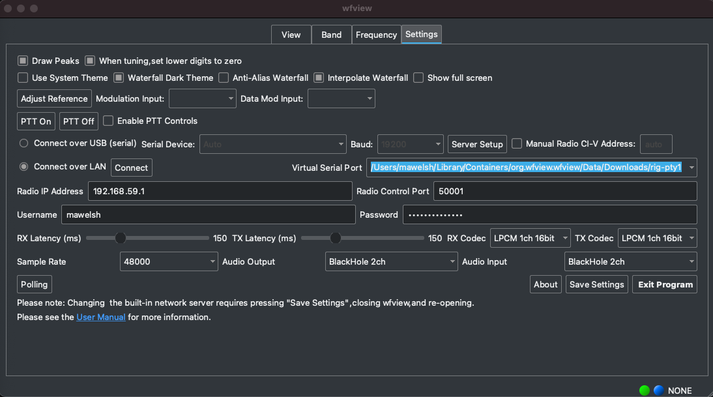
Task: Click Exit Program
Action: coord(664,284)
